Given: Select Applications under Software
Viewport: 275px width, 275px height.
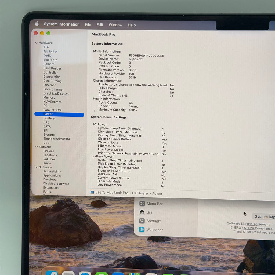Looking at the screenshot, I should pyautogui.click(x=52, y=175).
